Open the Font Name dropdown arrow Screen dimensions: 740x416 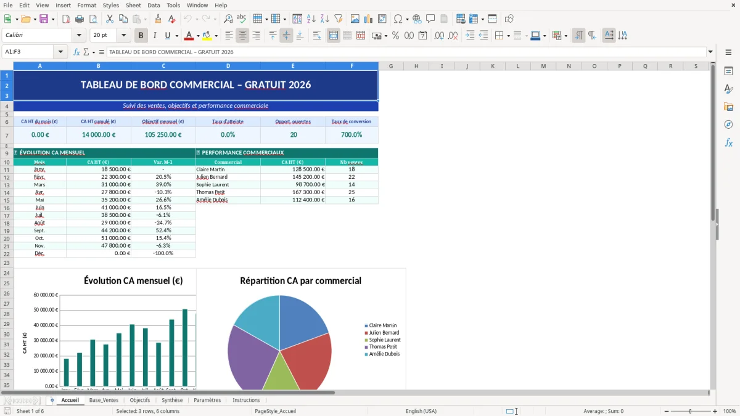(x=78, y=36)
